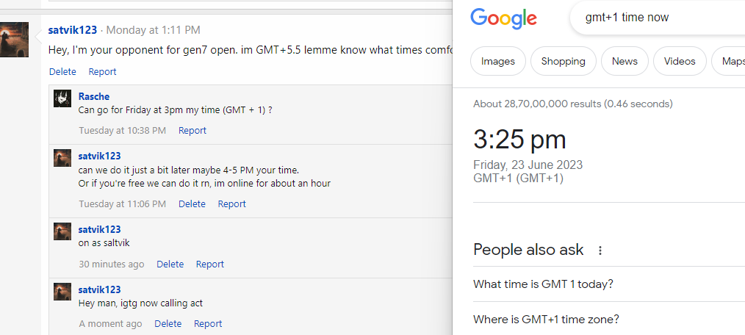Delete the main post by satvik123
This screenshot has height=335, width=745.
tap(62, 72)
